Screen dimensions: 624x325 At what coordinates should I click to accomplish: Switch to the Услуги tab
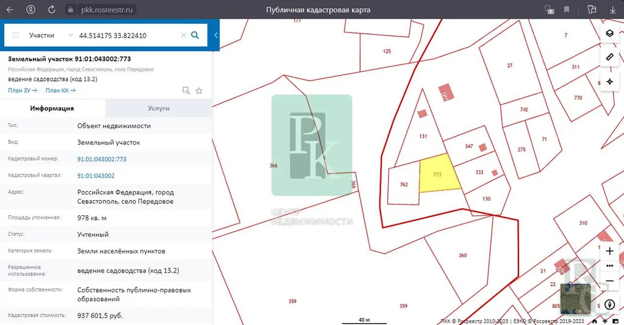tap(159, 108)
